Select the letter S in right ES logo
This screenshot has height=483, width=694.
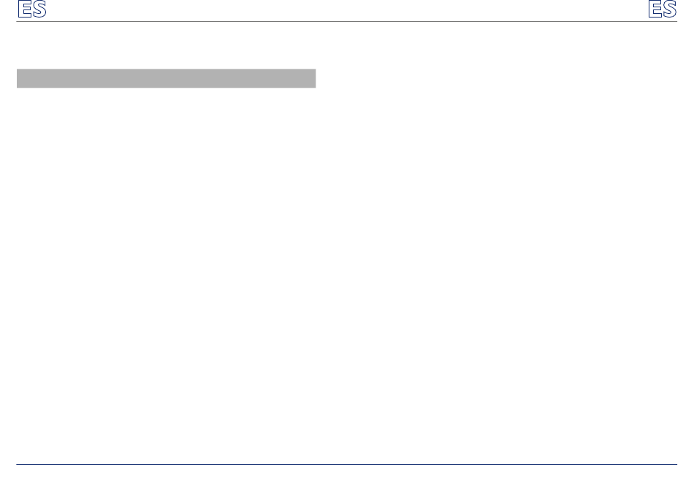coord(670,9)
